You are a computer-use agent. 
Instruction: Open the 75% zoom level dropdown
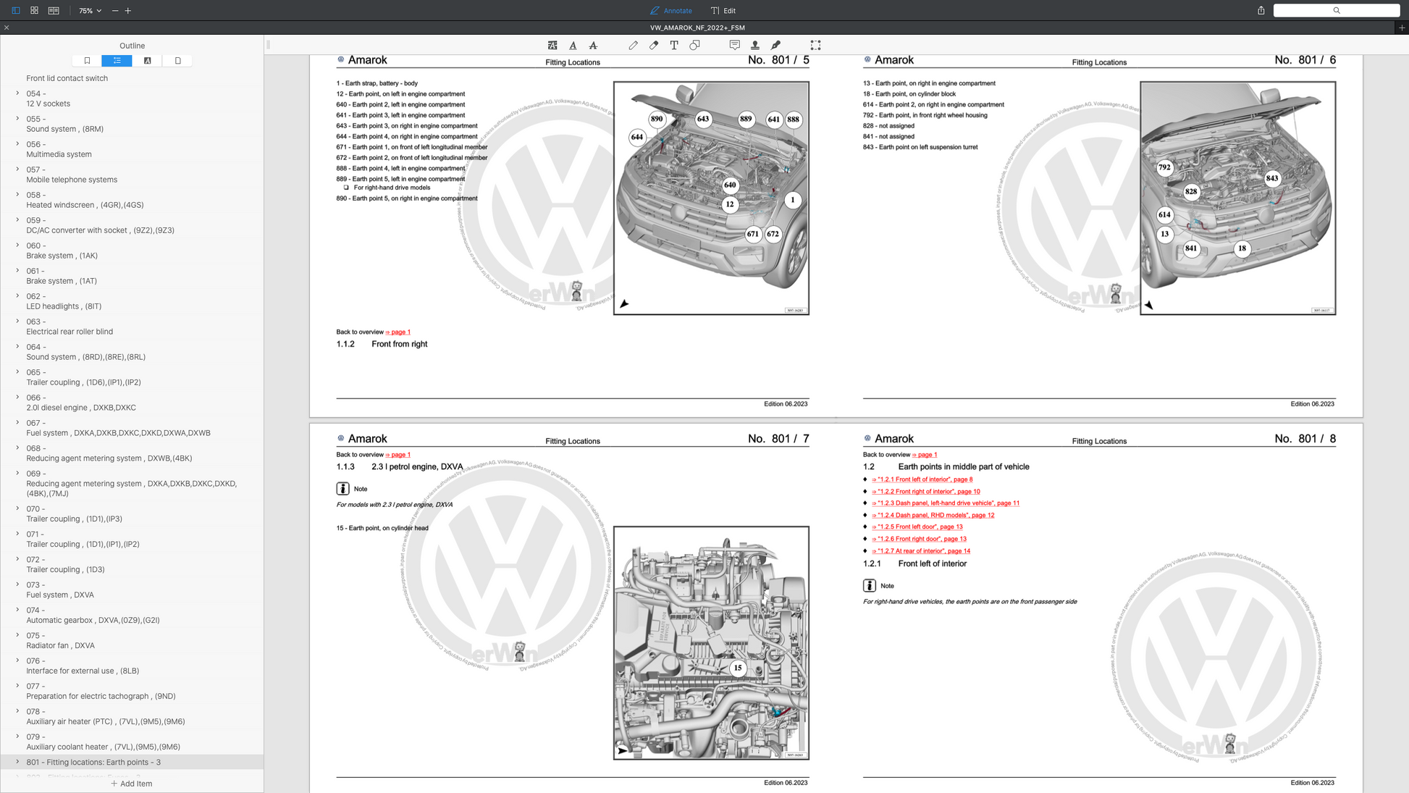[91, 11]
